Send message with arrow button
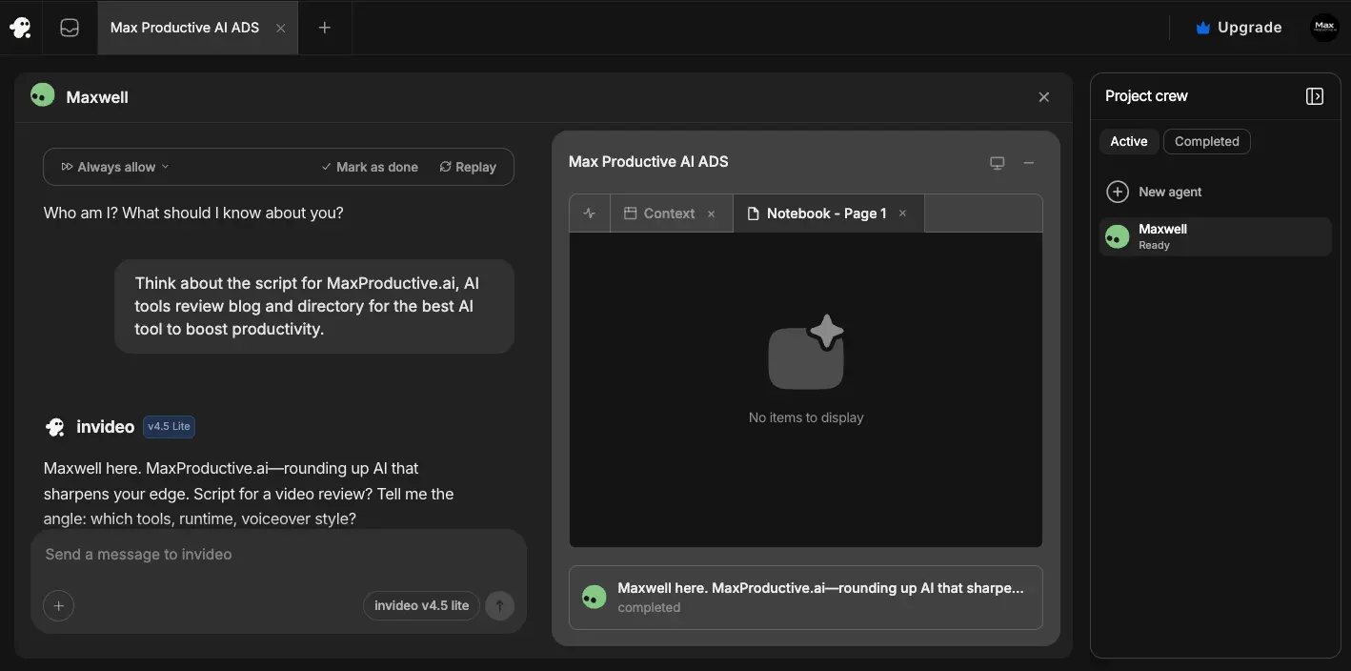 coord(499,605)
